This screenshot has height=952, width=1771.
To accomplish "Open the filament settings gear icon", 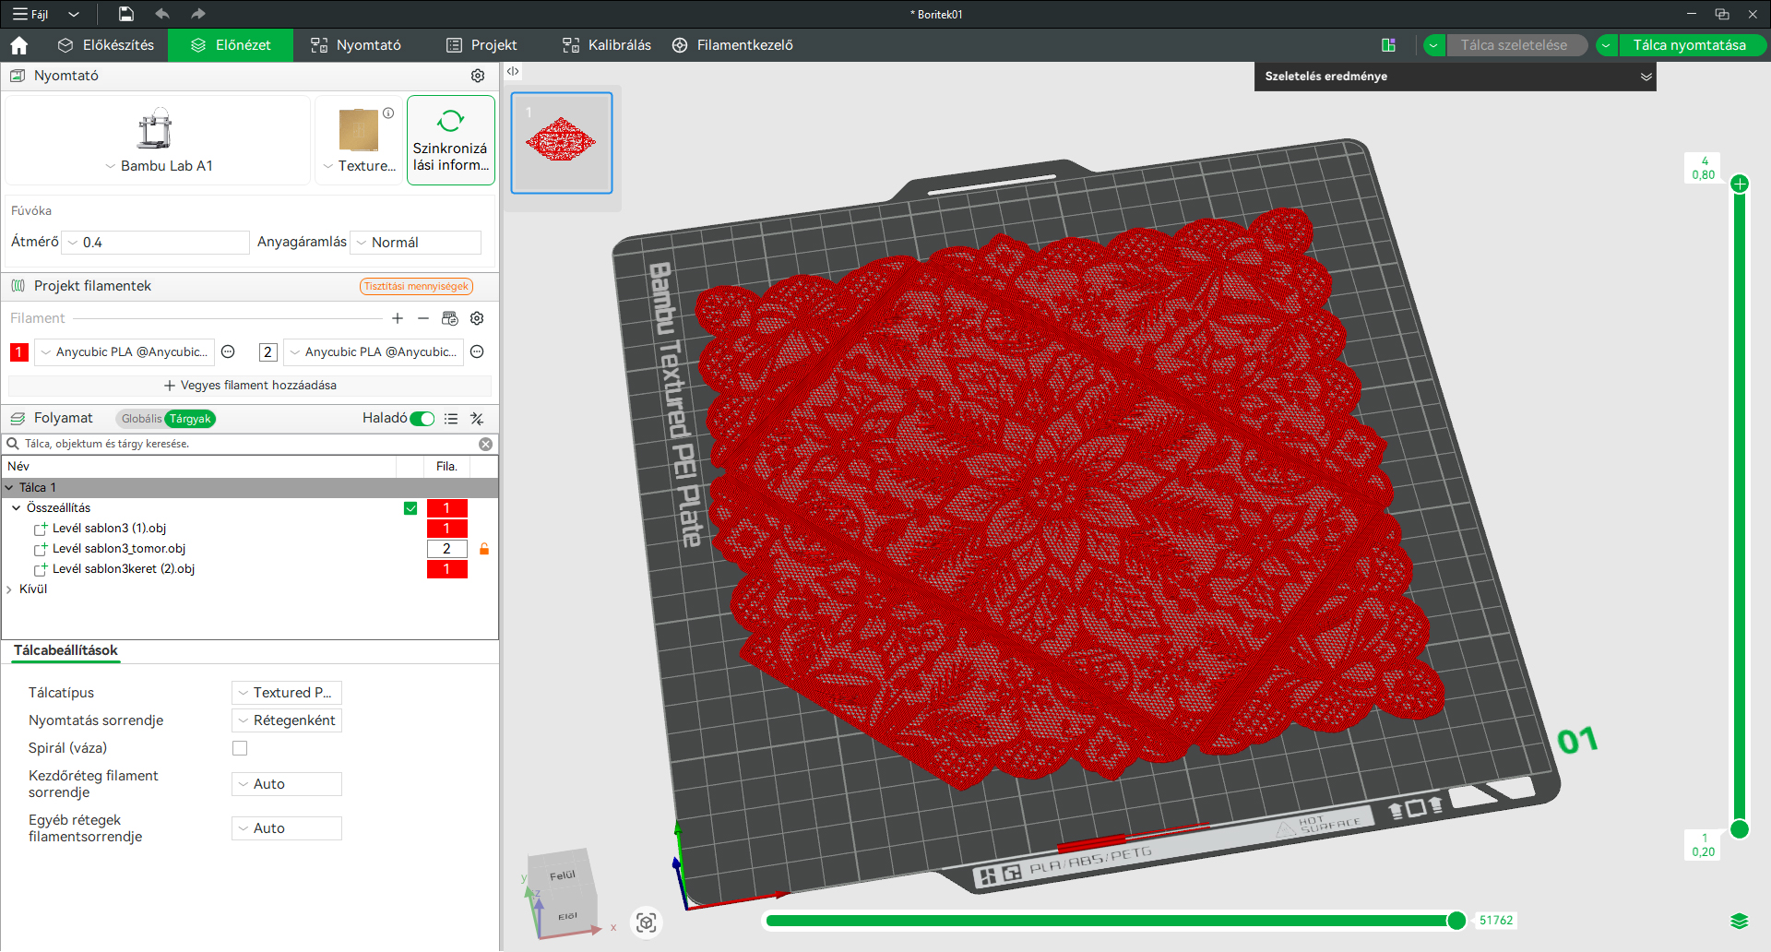I will [x=477, y=318].
